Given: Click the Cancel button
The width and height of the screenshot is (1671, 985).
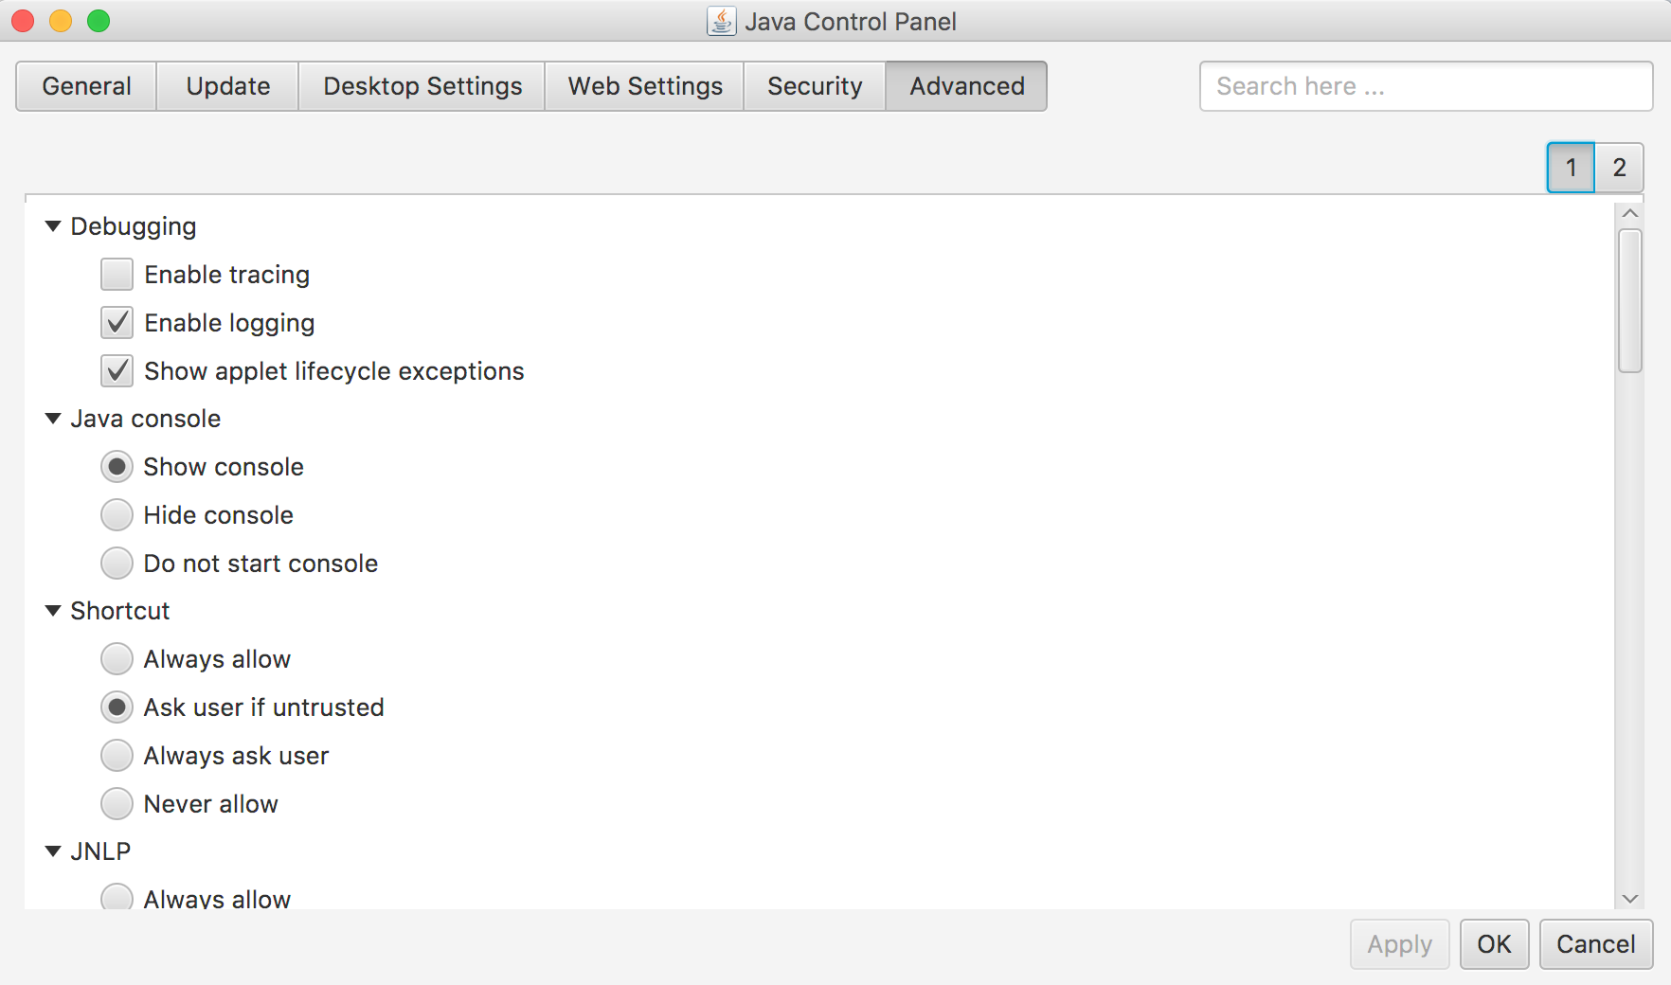Looking at the screenshot, I should coord(1595,944).
